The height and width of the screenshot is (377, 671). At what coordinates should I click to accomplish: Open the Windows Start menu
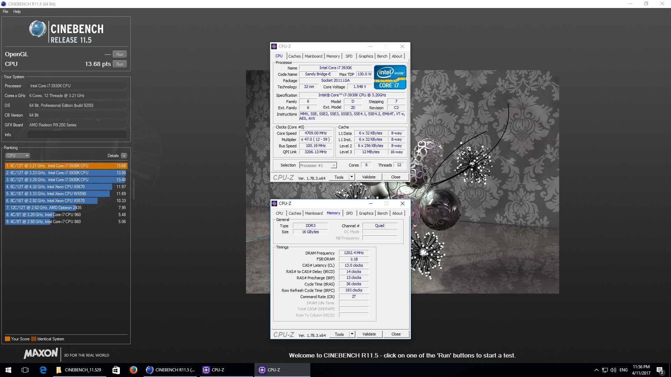pyautogui.click(x=8, y=370)
